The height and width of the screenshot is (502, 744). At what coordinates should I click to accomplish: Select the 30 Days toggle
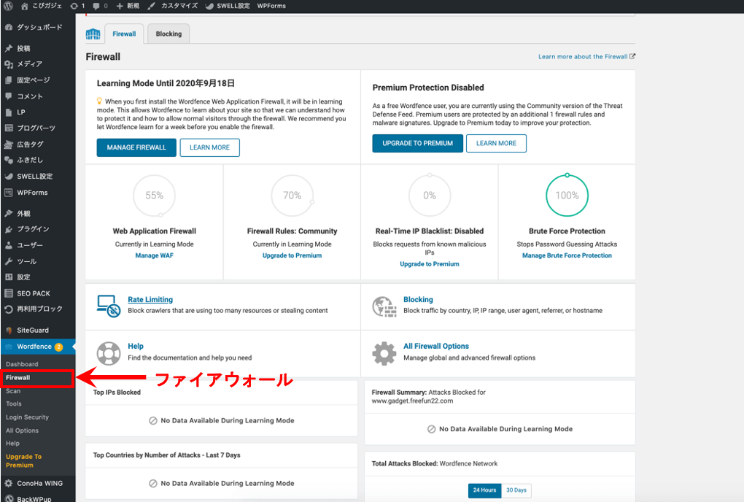click(x=516, y=490)
